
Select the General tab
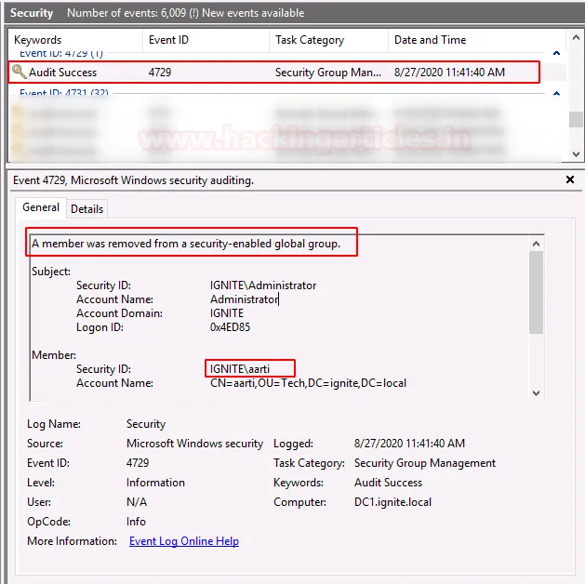pos(41,208)
